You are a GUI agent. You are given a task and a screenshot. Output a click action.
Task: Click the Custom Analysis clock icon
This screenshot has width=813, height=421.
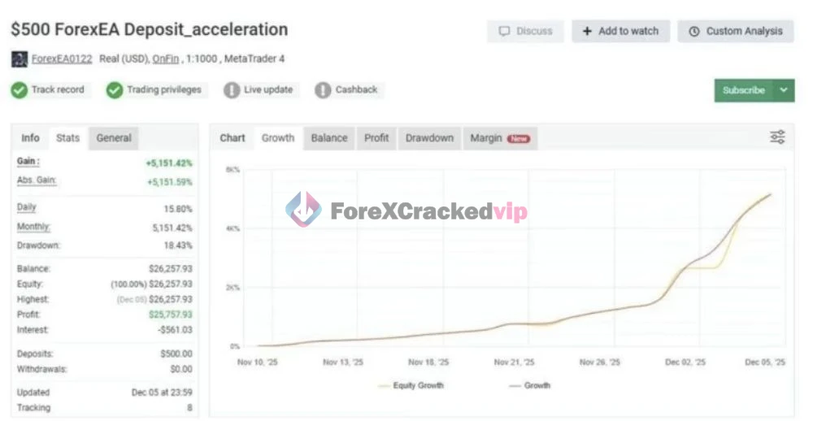pos(694,32)
